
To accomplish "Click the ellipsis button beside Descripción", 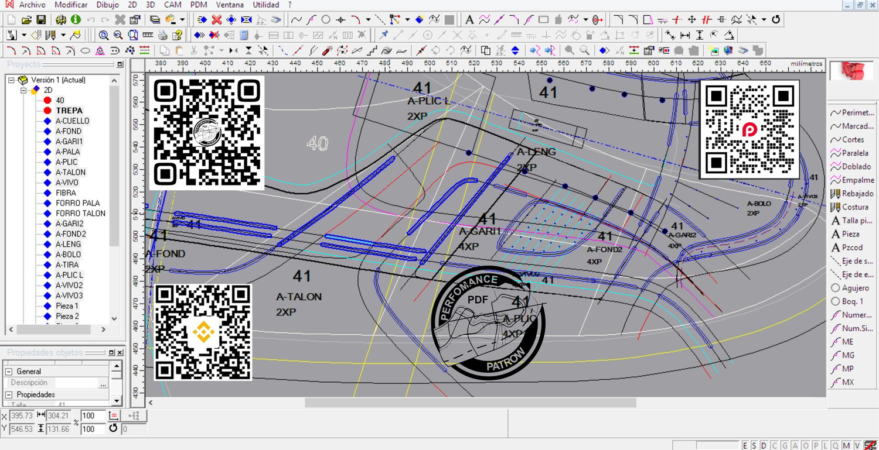I will [103, 383].
